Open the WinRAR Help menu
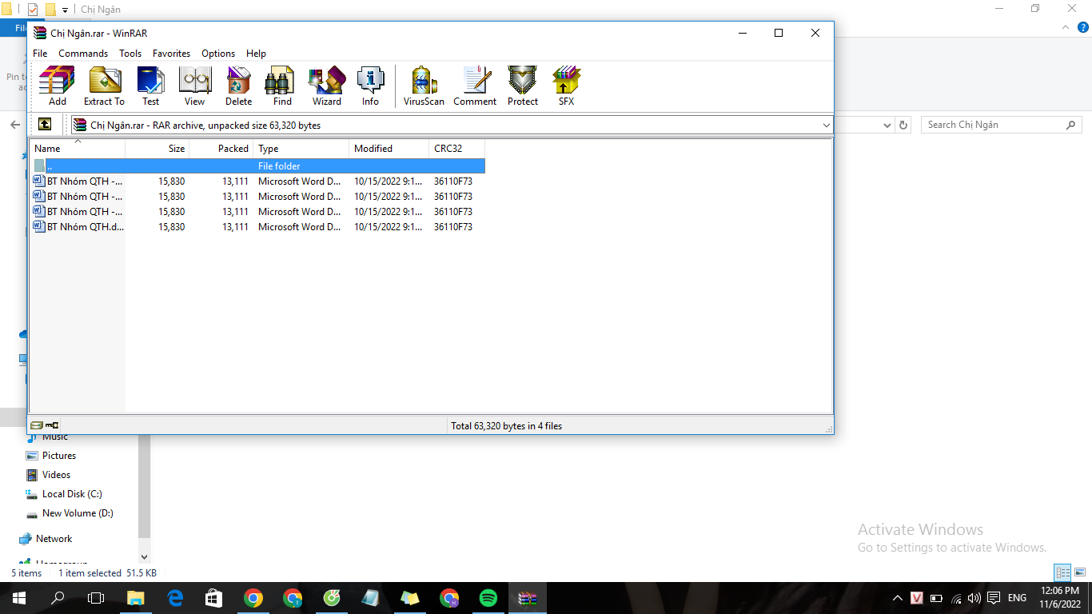Image resolution: width=1092 pixels, height=614 pixels. (x=256, y=54)
